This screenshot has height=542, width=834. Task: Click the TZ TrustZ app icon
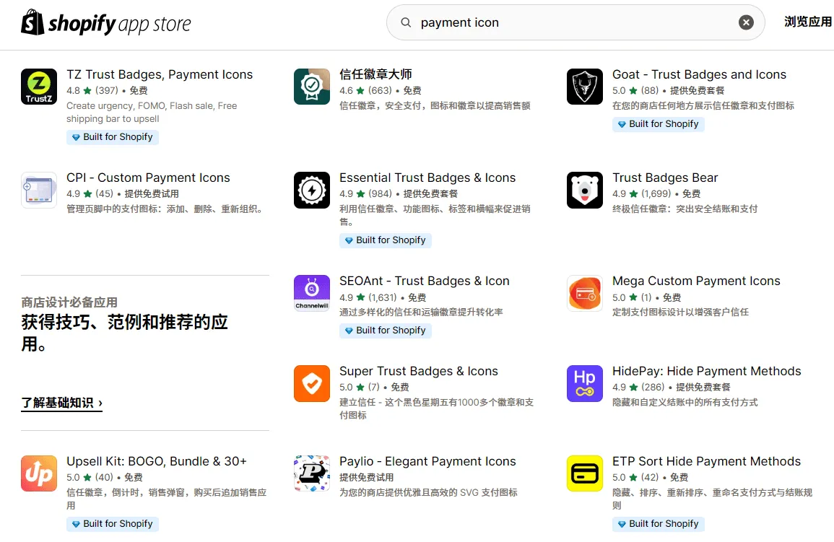pos(39,87)
